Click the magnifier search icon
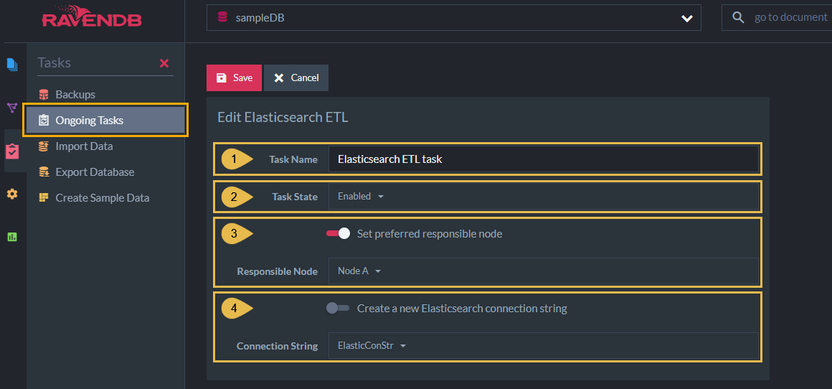 [738, 17]
